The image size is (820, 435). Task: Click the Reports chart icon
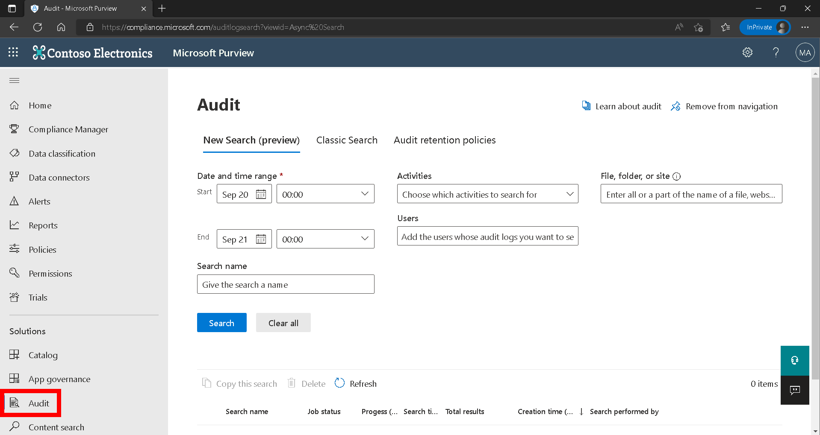click(15, 225)
